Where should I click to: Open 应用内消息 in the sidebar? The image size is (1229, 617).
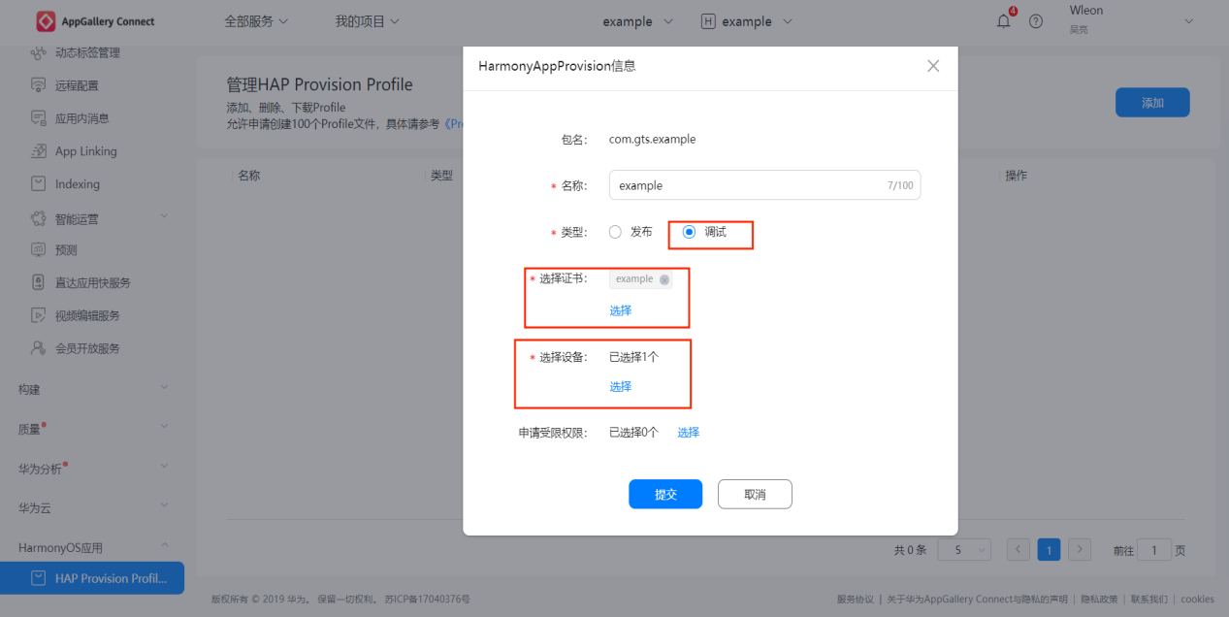pyautogui.click(x=82, y=118)
